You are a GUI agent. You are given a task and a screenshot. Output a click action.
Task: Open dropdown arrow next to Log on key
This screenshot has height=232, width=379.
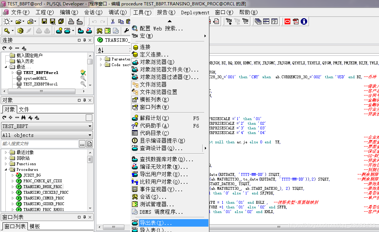[x=13, y=31]
